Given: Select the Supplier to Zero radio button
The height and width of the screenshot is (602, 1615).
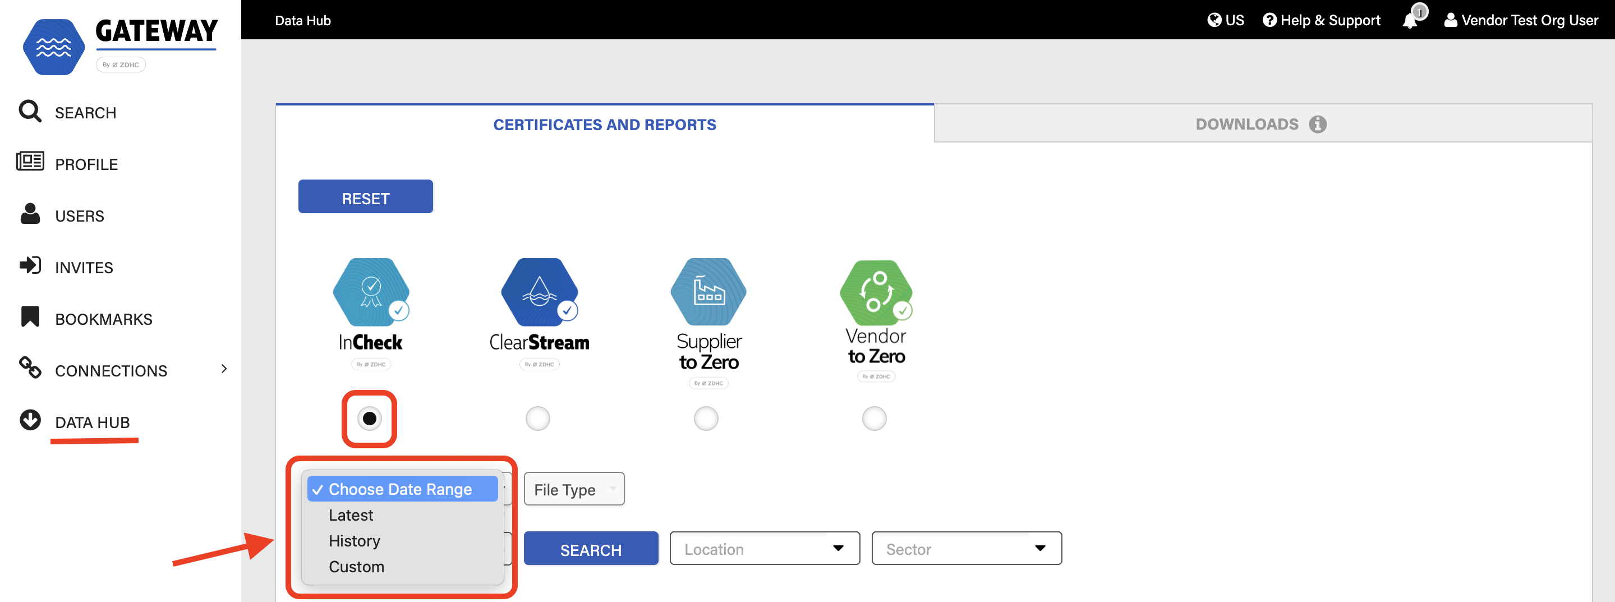Looking at the screenshot, I should click(x=706, y=419).
